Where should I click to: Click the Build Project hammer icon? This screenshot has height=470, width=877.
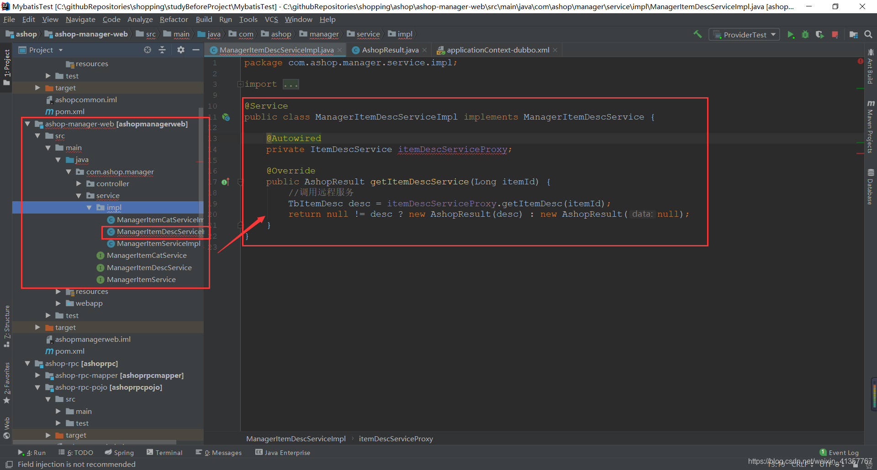point(697,34)
